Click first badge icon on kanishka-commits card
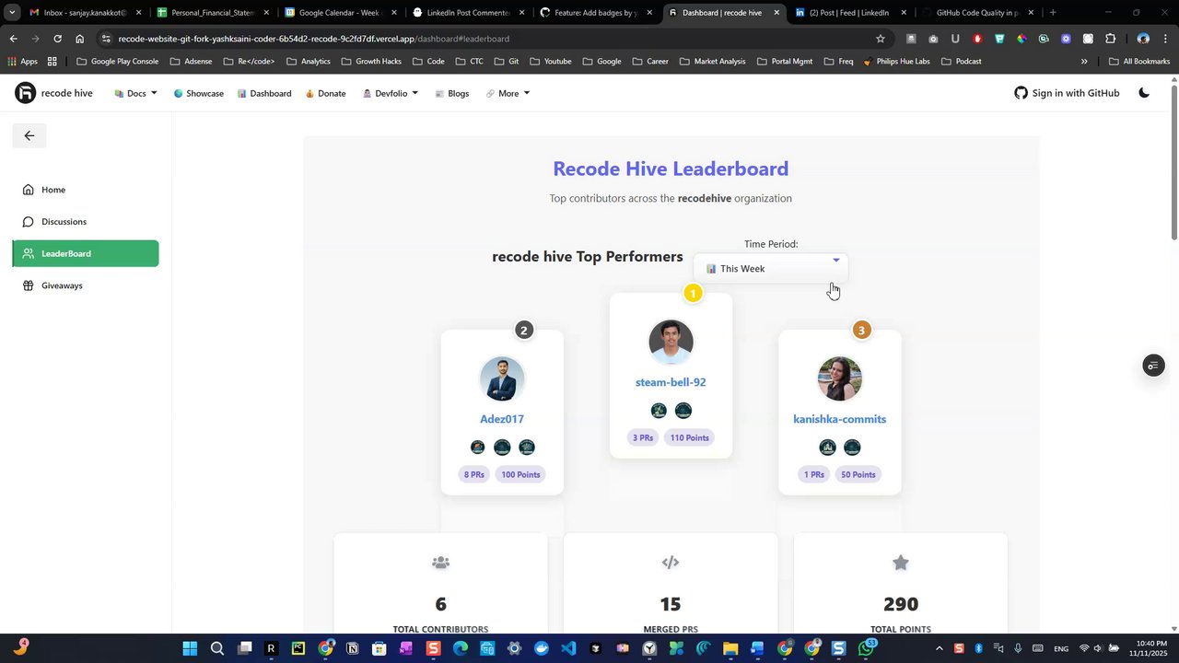Image resolution: width=1179 pixels, height=663 pixels. pos(828,448)
